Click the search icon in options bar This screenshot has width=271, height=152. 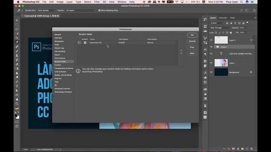click(x=242, y=11)
